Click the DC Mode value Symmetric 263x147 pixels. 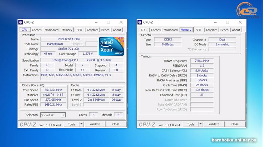tap(222, 44)
